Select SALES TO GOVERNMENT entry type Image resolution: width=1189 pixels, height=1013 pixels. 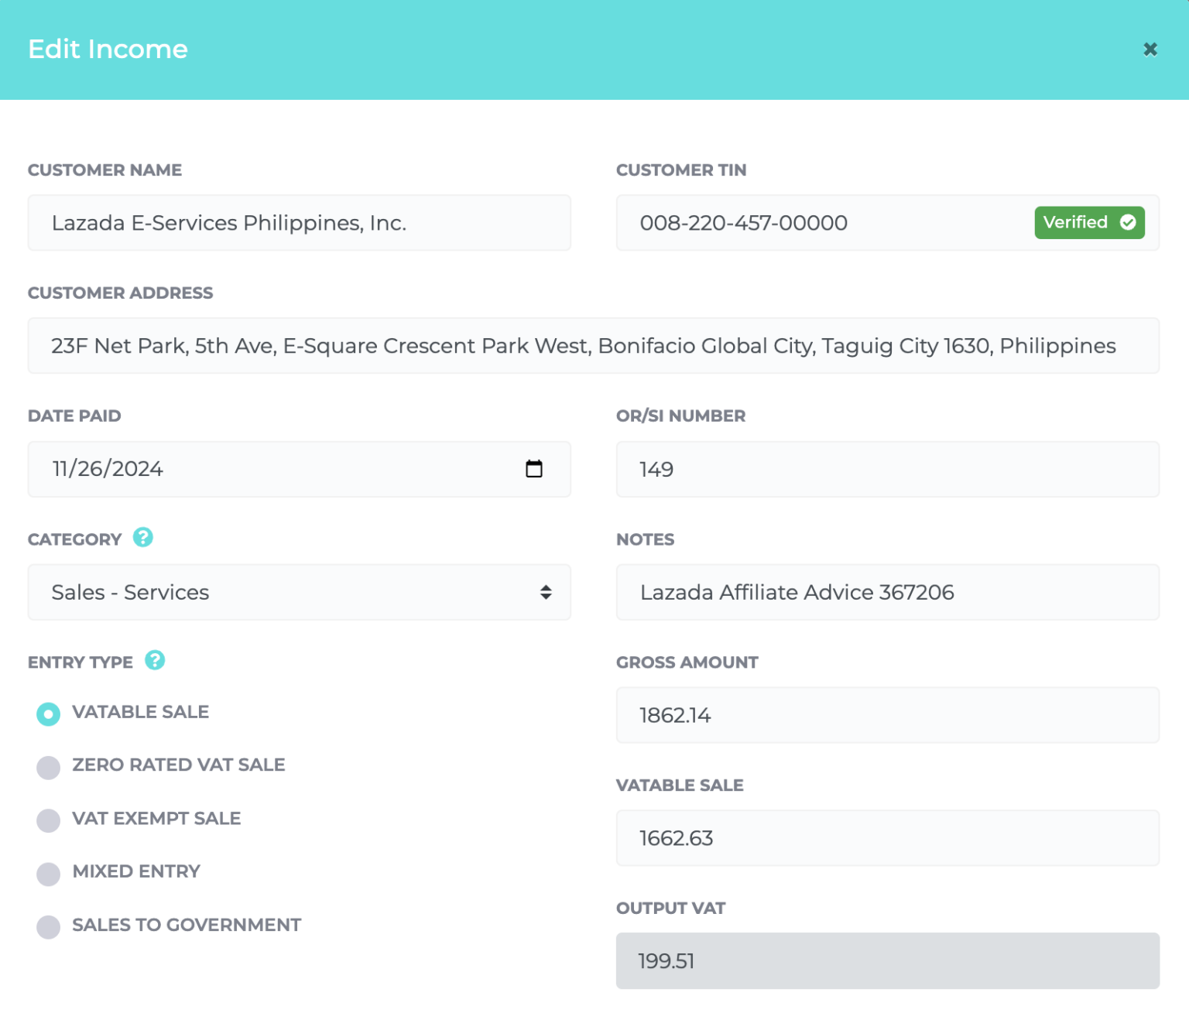(48, 927)
